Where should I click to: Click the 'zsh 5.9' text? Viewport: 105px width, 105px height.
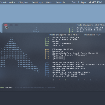[58, 45]
